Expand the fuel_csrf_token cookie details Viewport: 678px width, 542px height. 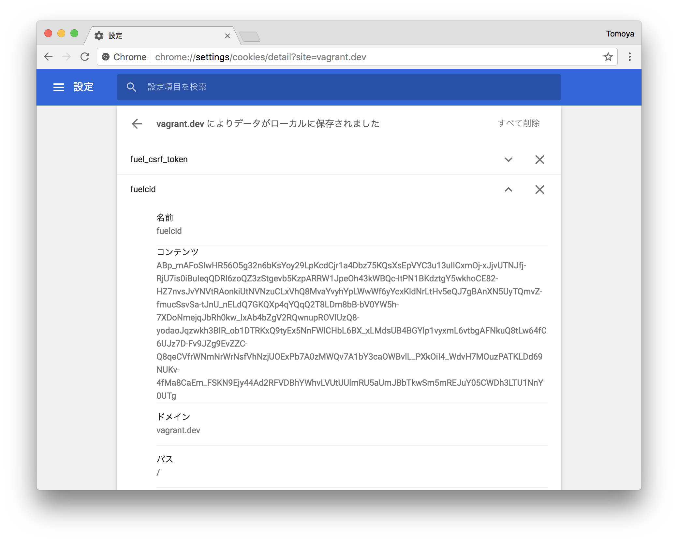[508, 159]
